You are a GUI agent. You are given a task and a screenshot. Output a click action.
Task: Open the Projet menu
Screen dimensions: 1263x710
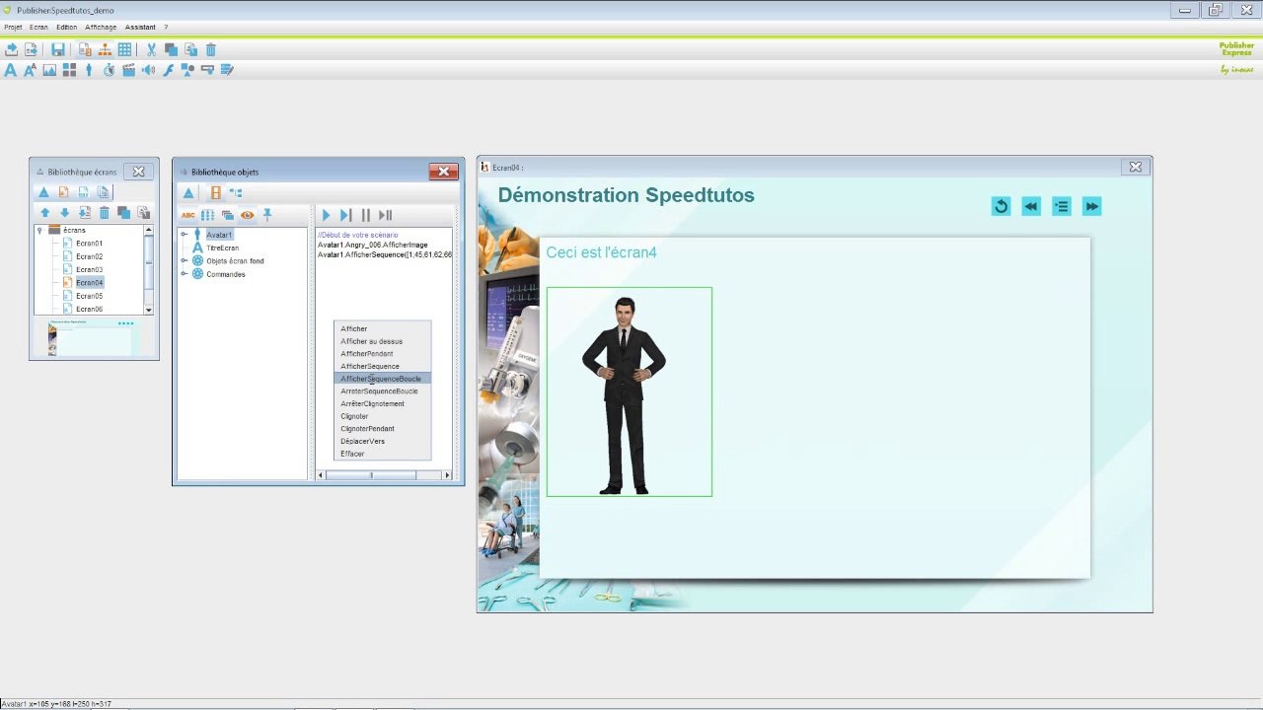pyautogui.click(x=13, y=28)
